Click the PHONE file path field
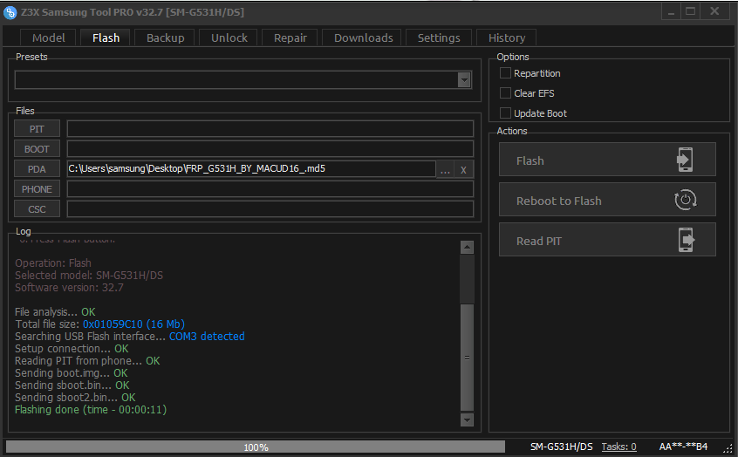The width and height of the screenshot is (738, 457). (270, 189)
